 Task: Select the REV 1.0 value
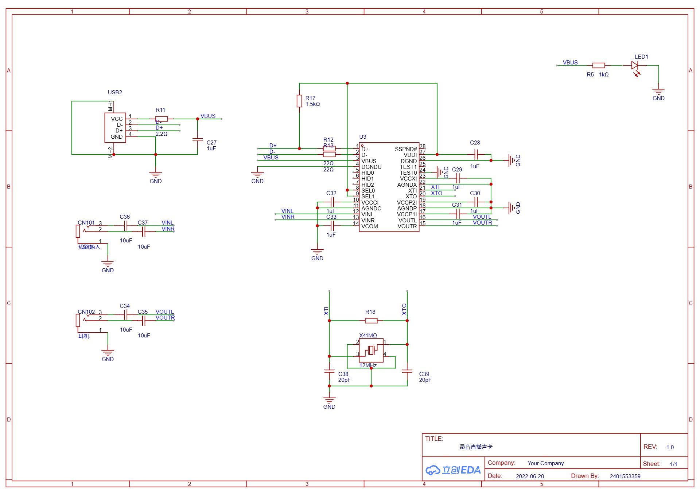click(670, 447)
